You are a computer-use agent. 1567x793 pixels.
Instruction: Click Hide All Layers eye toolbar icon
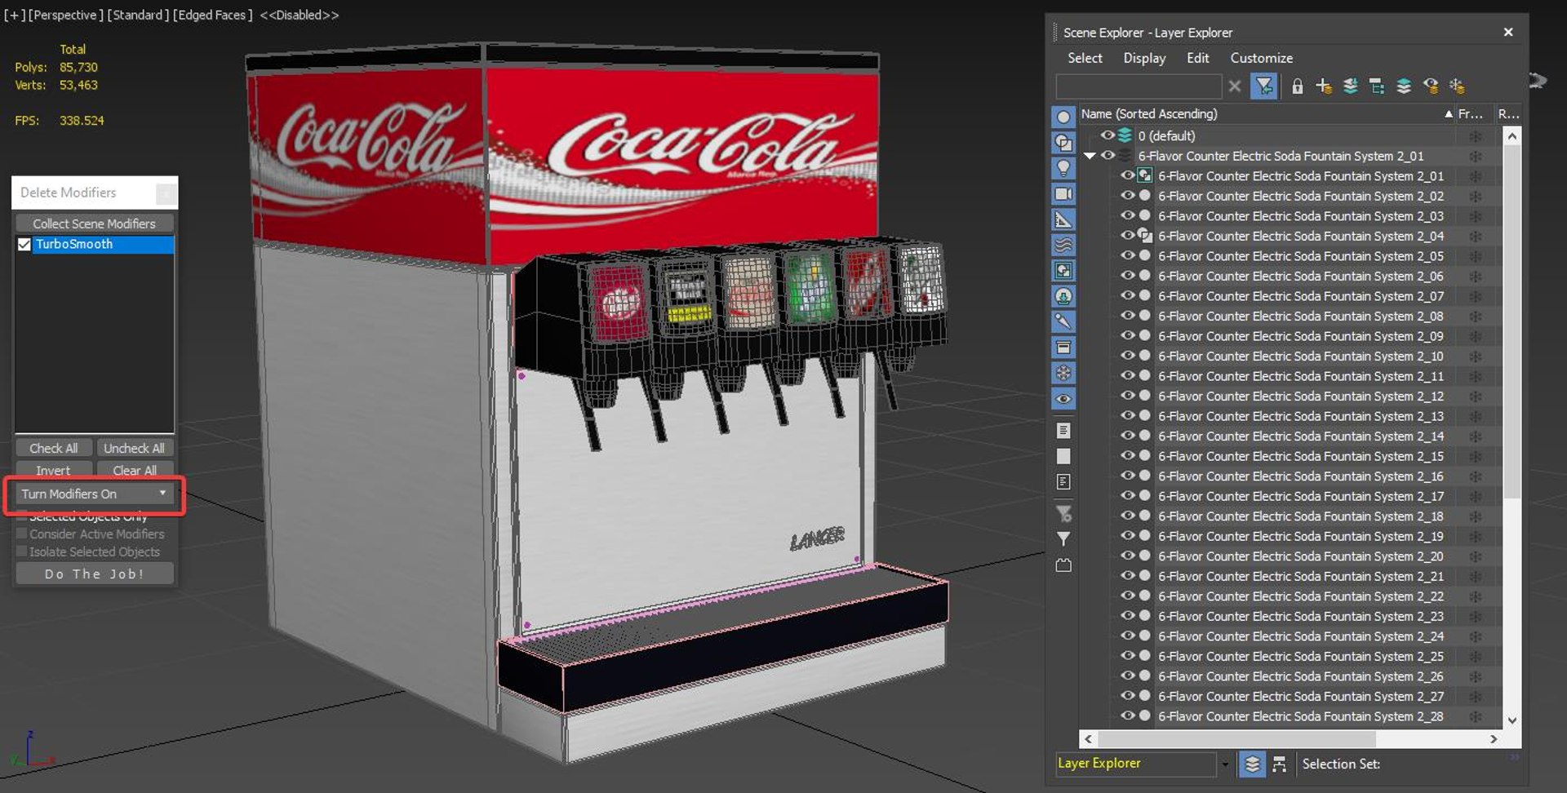pyautogui.click(x=1431, y=86)
